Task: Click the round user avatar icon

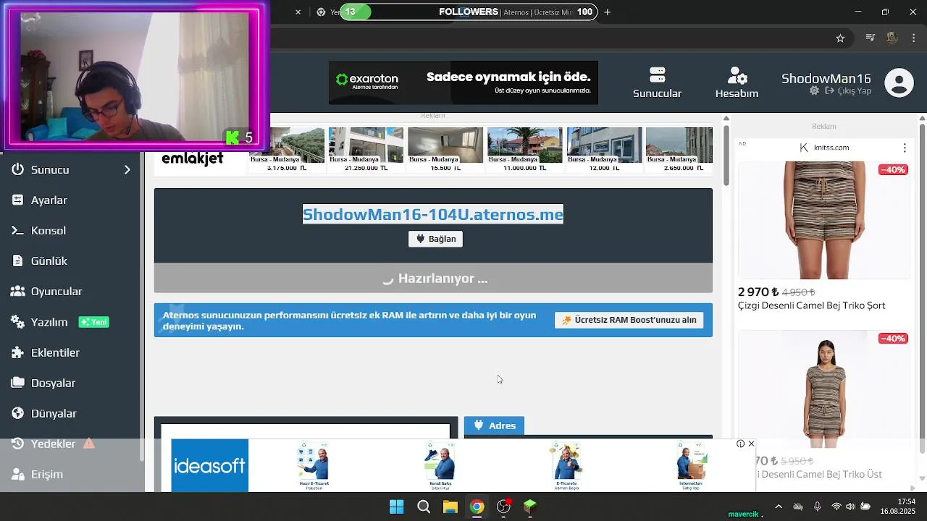Action: (899, 82)
